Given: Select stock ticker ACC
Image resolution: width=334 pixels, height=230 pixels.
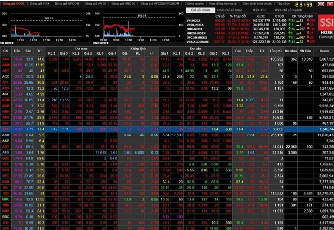Looking at the screenshot, I should [x=6, y=77].
